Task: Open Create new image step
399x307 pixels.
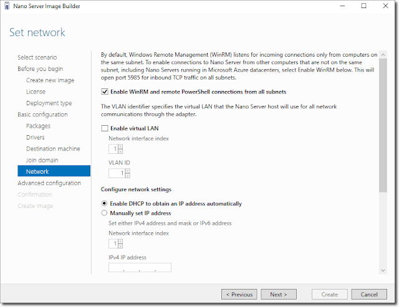Action: (50, 80)
